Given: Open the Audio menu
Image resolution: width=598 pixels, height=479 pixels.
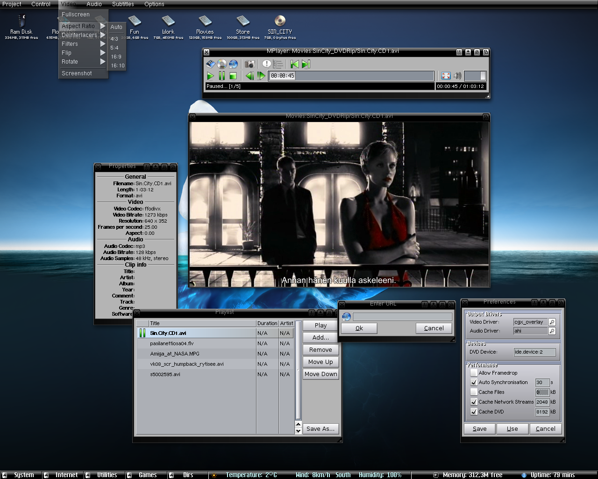Looking at the screenshot, I should (94, 4).
